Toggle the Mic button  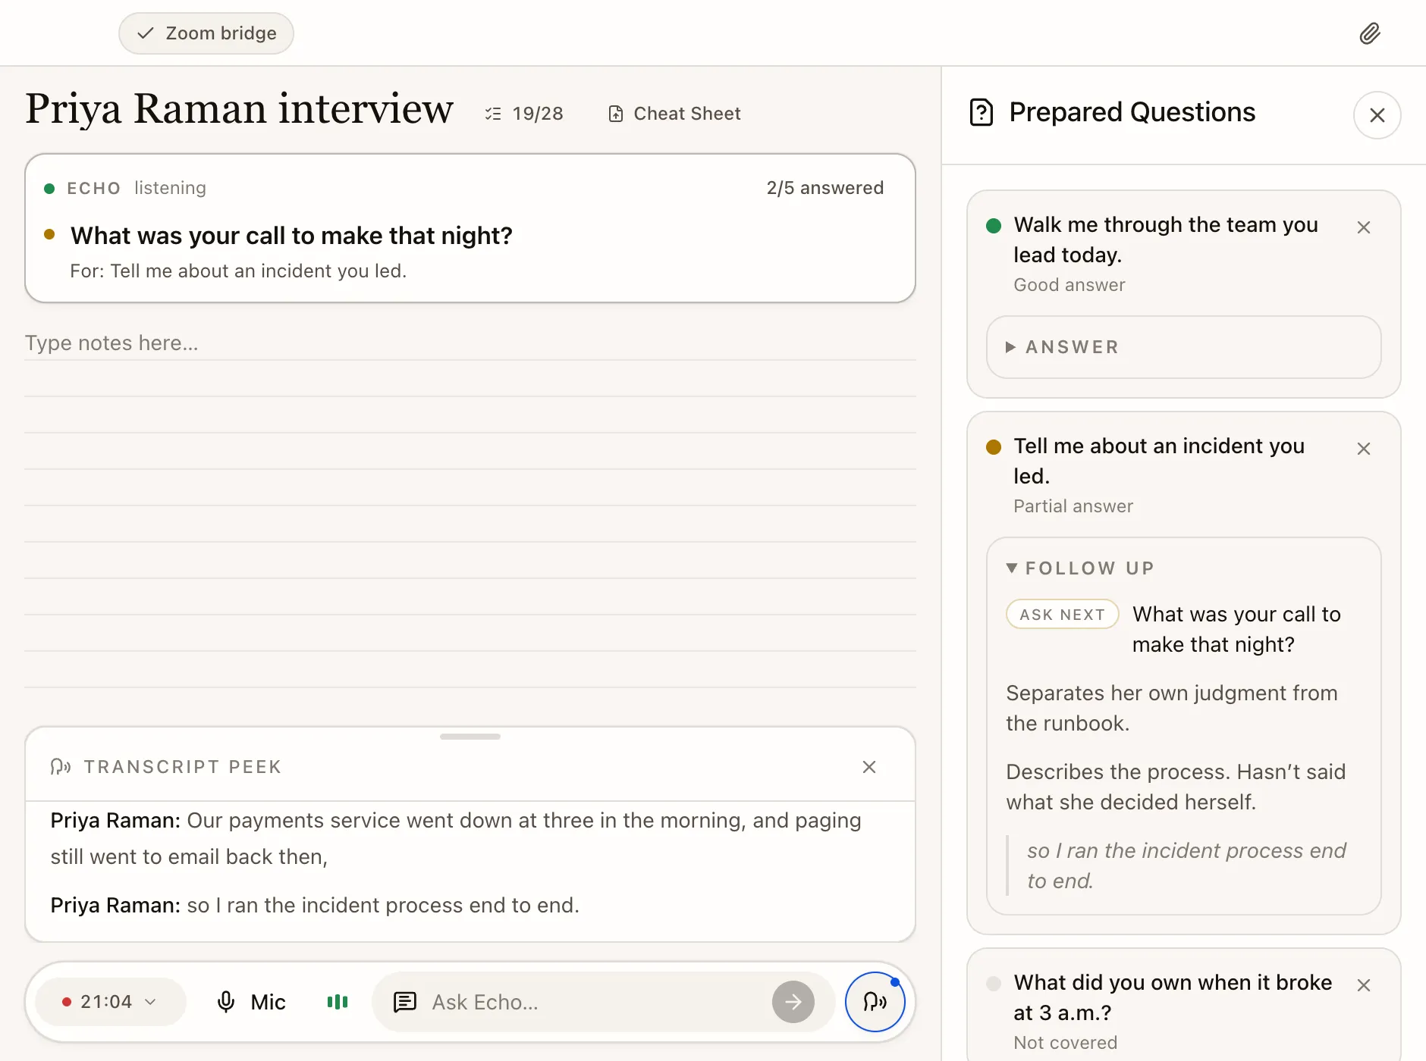click(x=250, y=1002)
